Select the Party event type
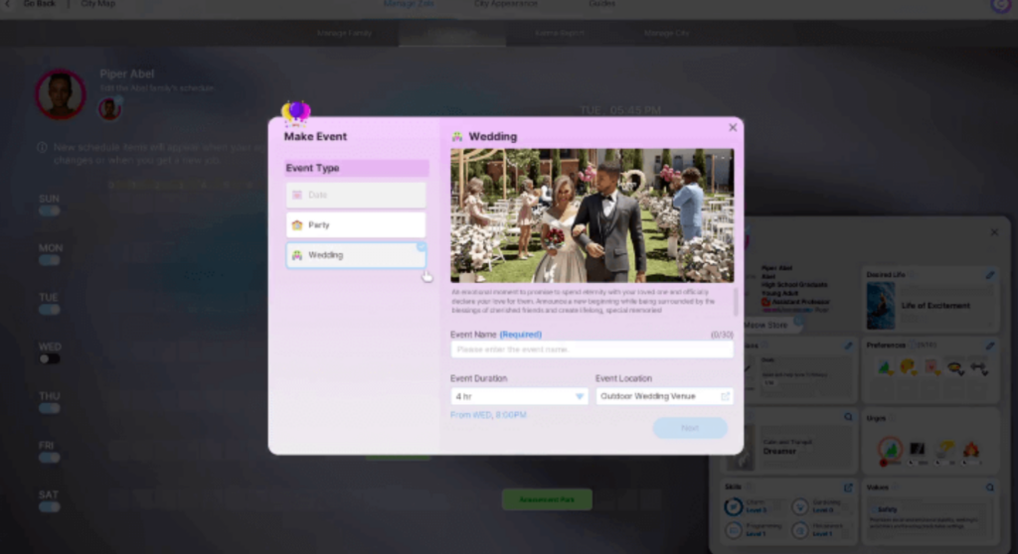This screenshot has height=554, width=1018. [x=356, y=225]
